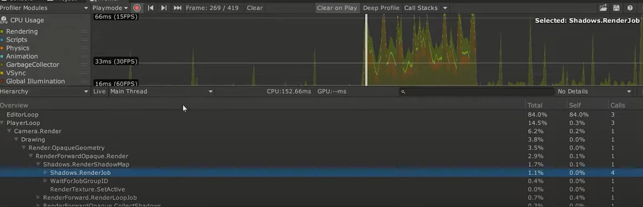The width and height of the screenshot is (643, 207).
Task: Open the help question mark icon
Action: pyautogui.click(x=630, y=8)
